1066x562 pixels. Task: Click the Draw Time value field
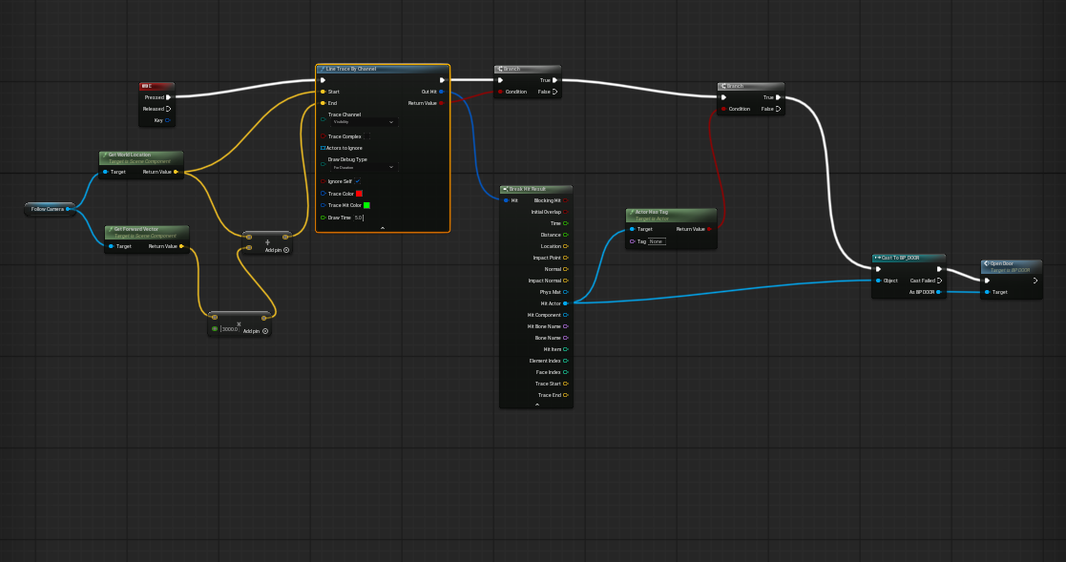point(359,218)
